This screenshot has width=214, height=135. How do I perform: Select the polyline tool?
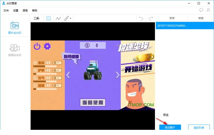click(58, 18)
